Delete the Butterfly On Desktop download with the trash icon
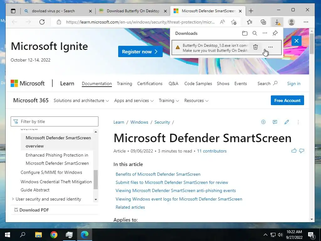 255,47
